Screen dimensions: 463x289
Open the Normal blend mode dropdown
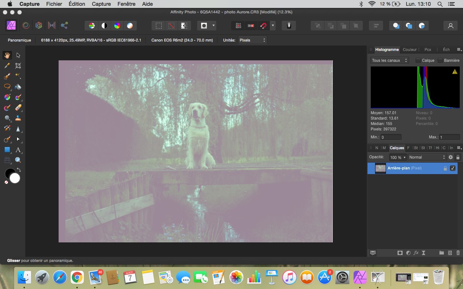[428, 157]
